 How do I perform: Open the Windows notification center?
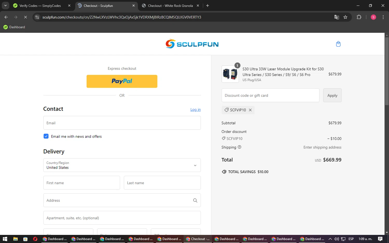tap(380, 239)
